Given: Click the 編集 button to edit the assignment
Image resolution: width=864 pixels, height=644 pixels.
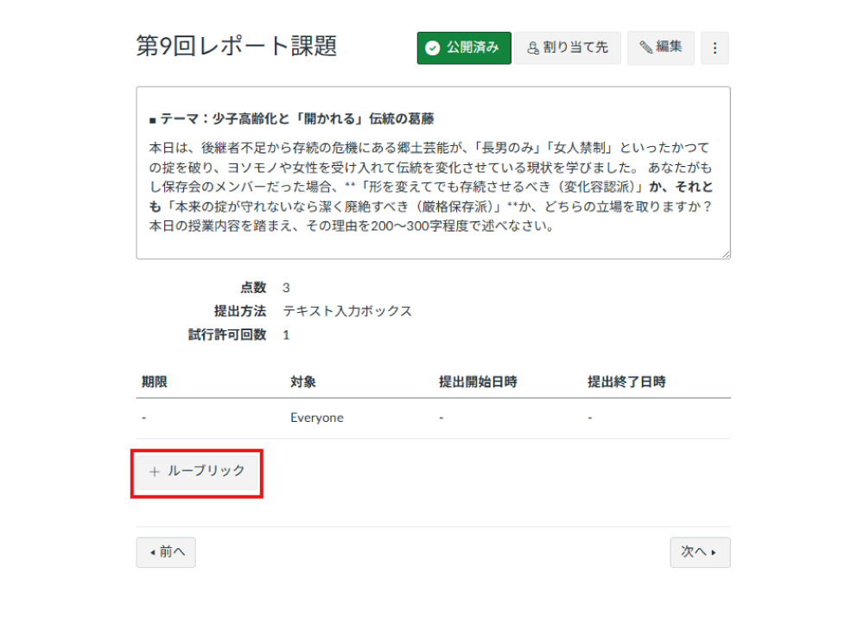Looking at the screenshot, I should pos(661,48).
